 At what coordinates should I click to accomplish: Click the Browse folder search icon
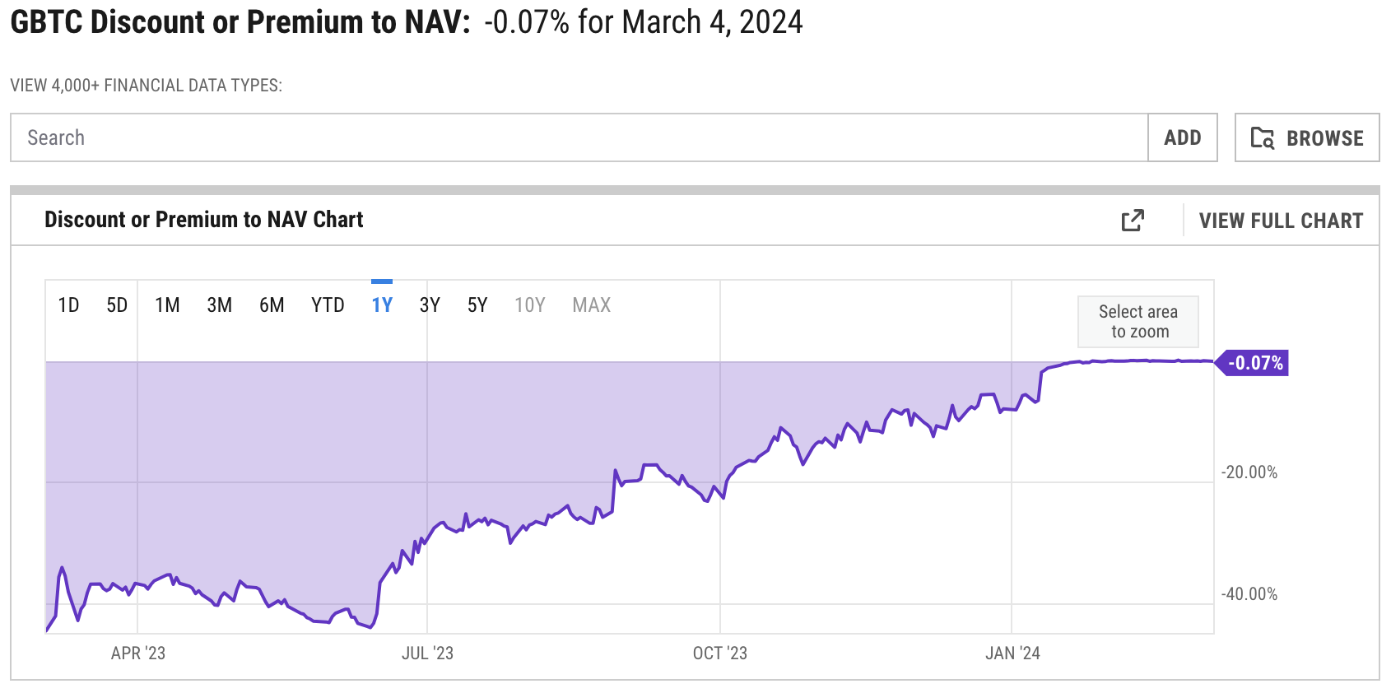coord(1263,138)
